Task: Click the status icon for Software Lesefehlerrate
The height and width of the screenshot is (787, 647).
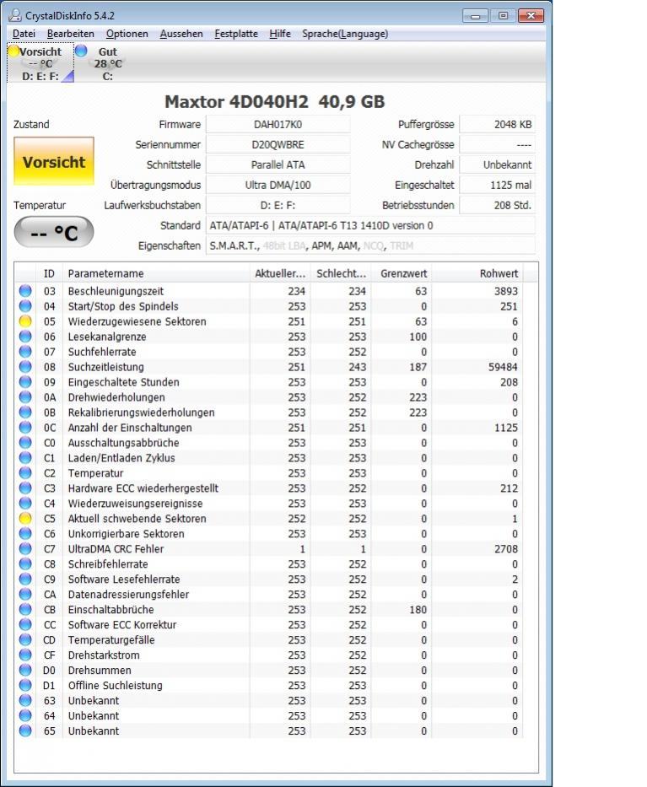Action: [25, 579]
